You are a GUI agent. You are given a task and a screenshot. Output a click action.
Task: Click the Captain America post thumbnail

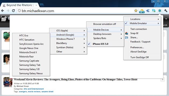click(x=8, y=82)
